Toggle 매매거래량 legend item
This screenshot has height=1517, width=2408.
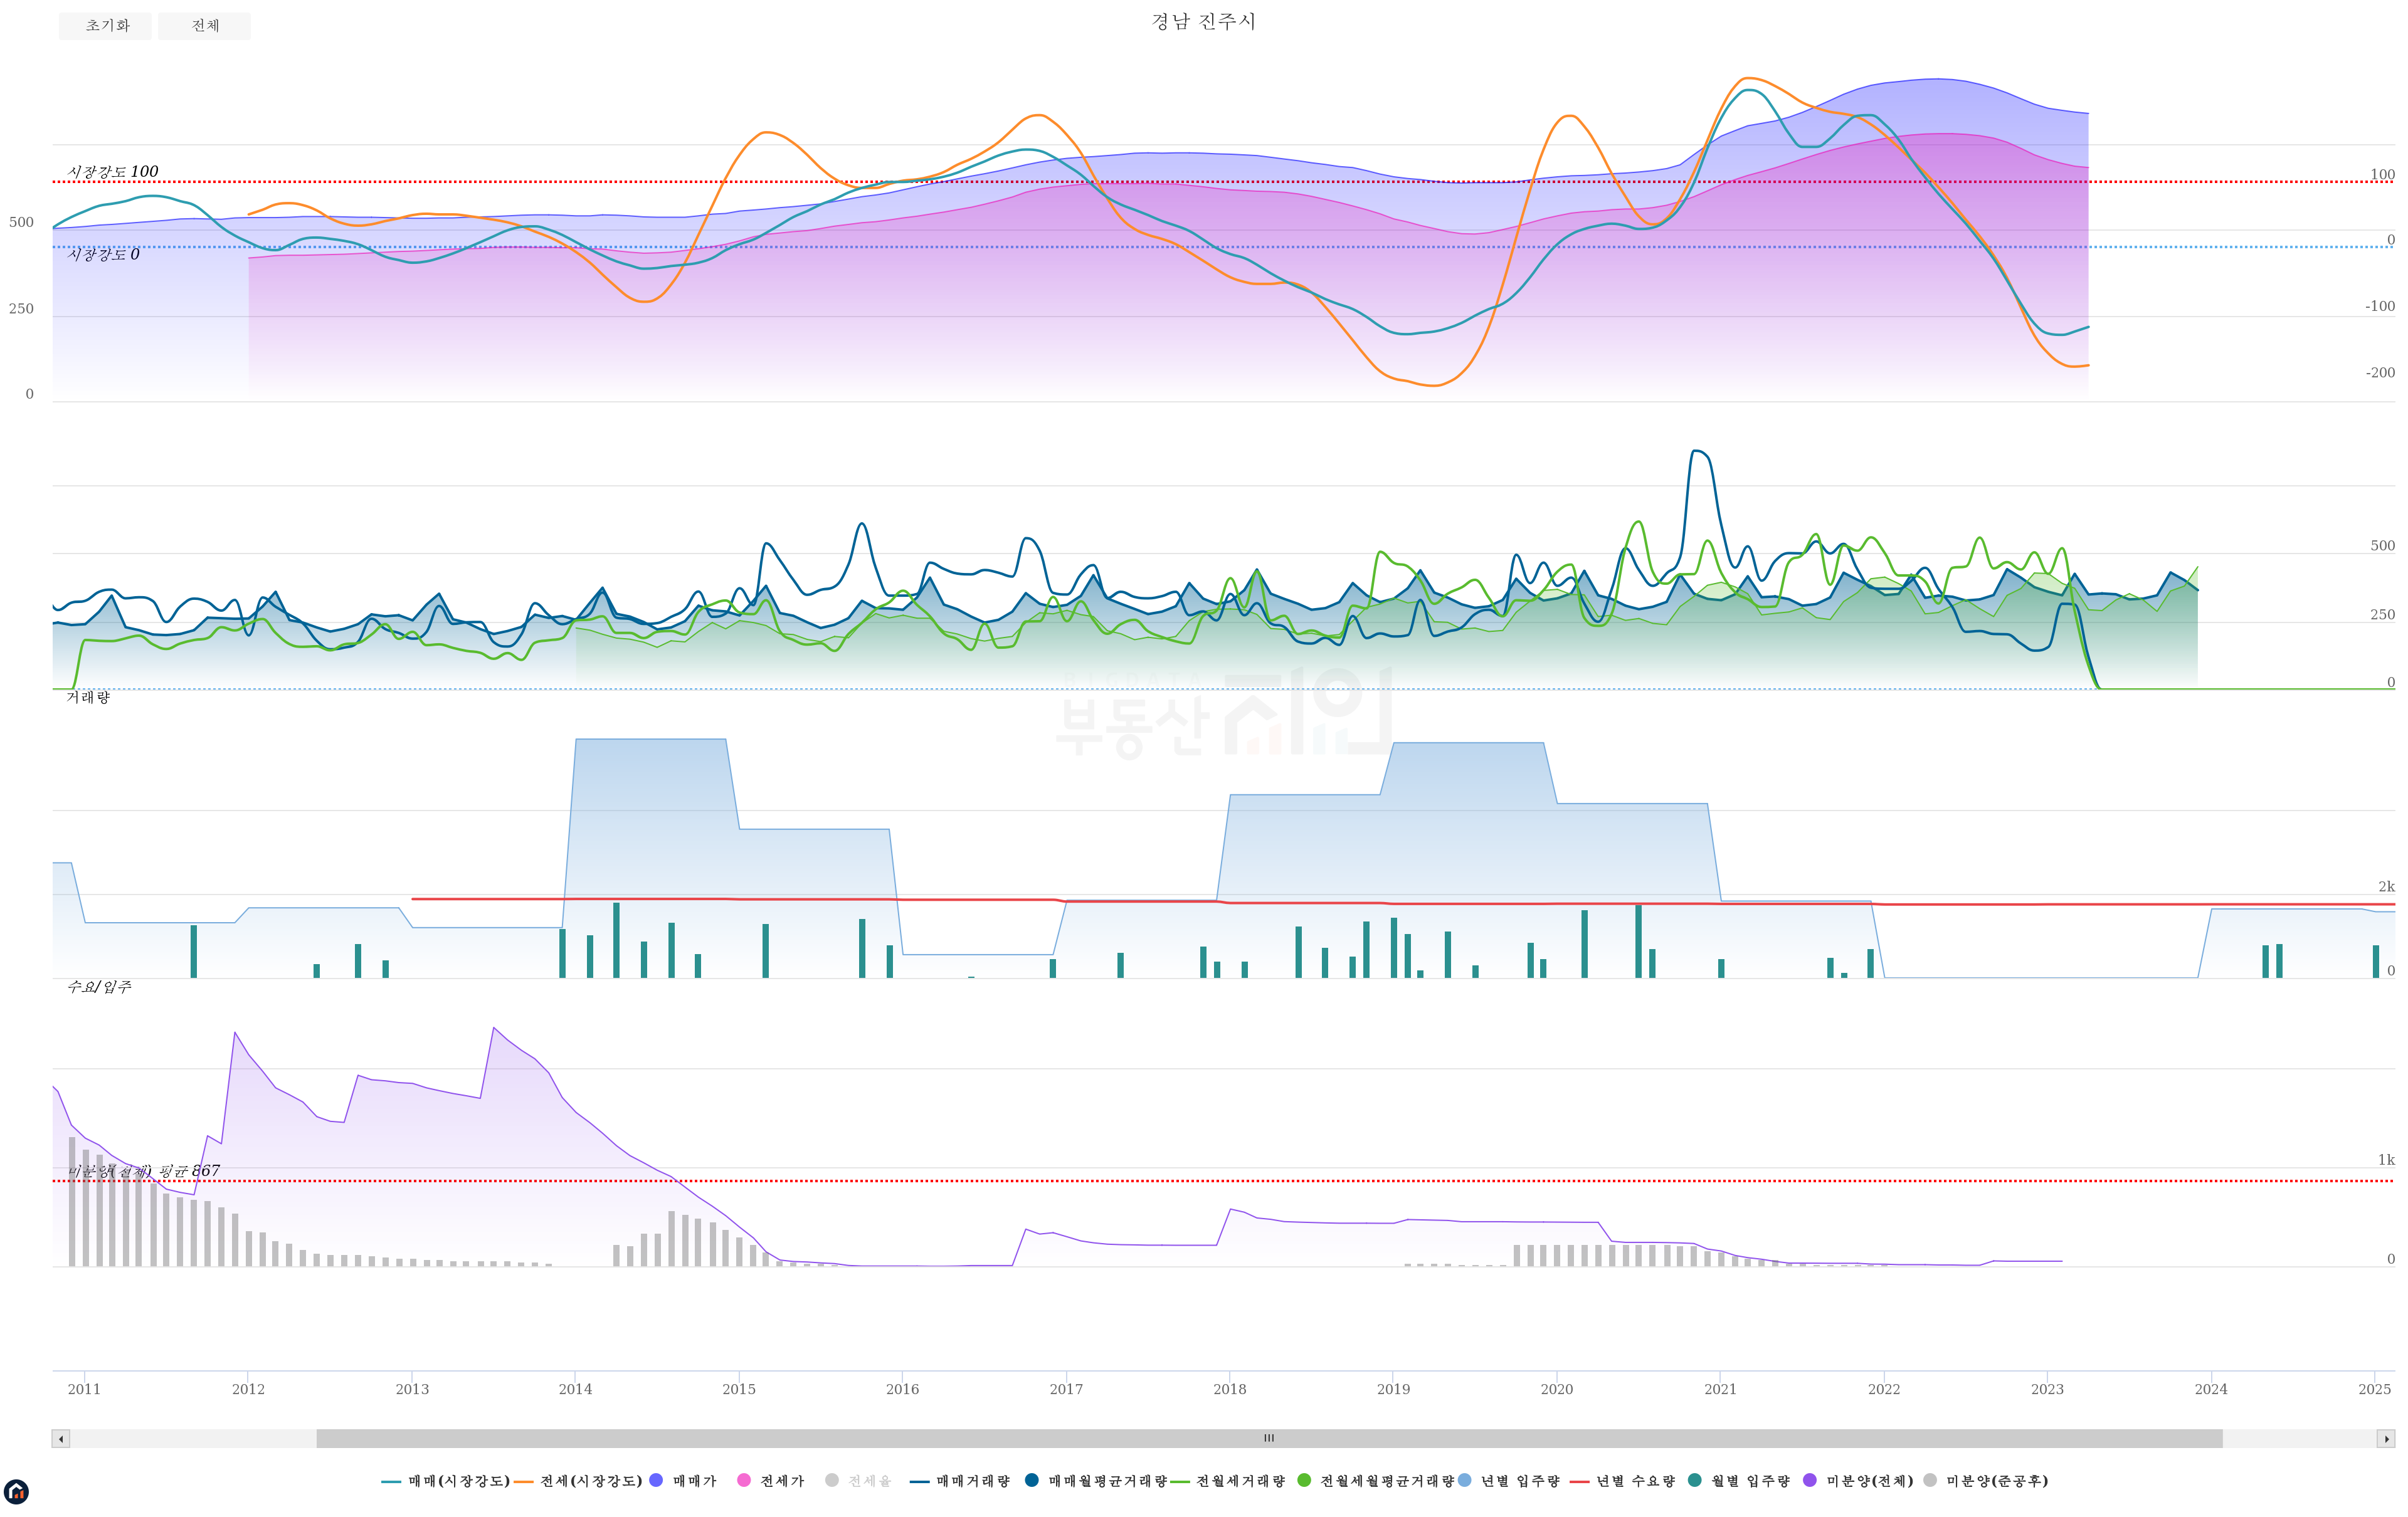pos(972,1481)
